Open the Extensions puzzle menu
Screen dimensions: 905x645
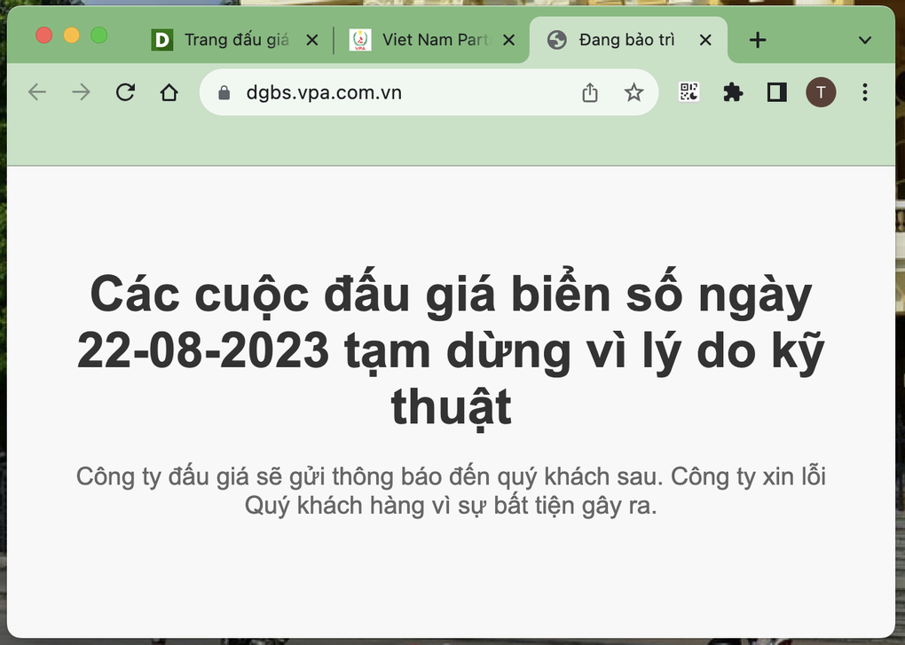point(733,92)
